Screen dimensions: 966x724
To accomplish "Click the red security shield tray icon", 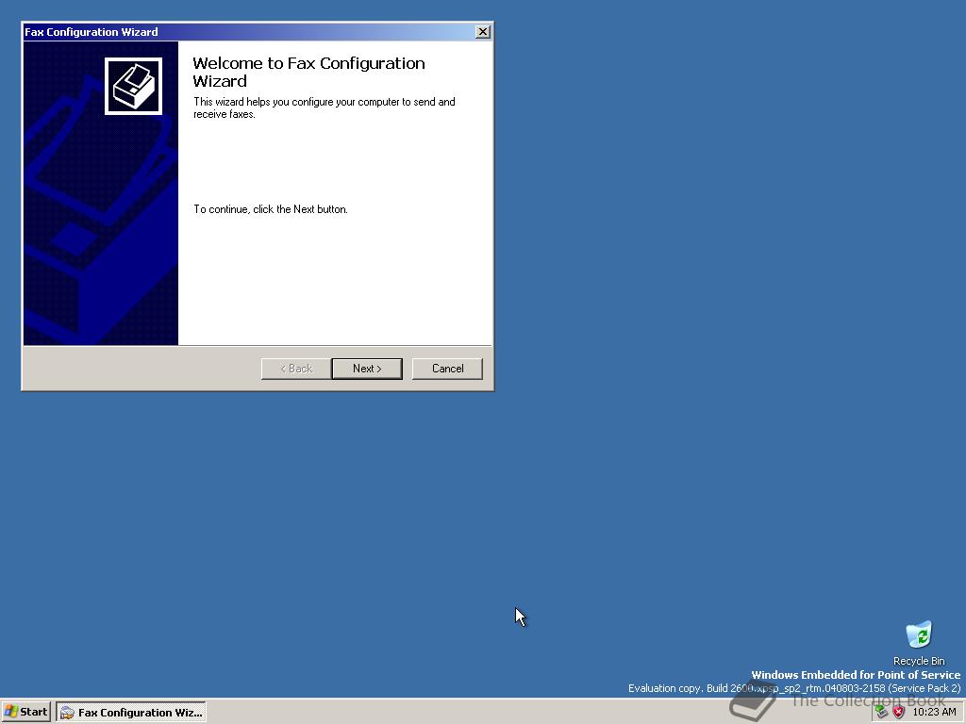I will (899, 712).
